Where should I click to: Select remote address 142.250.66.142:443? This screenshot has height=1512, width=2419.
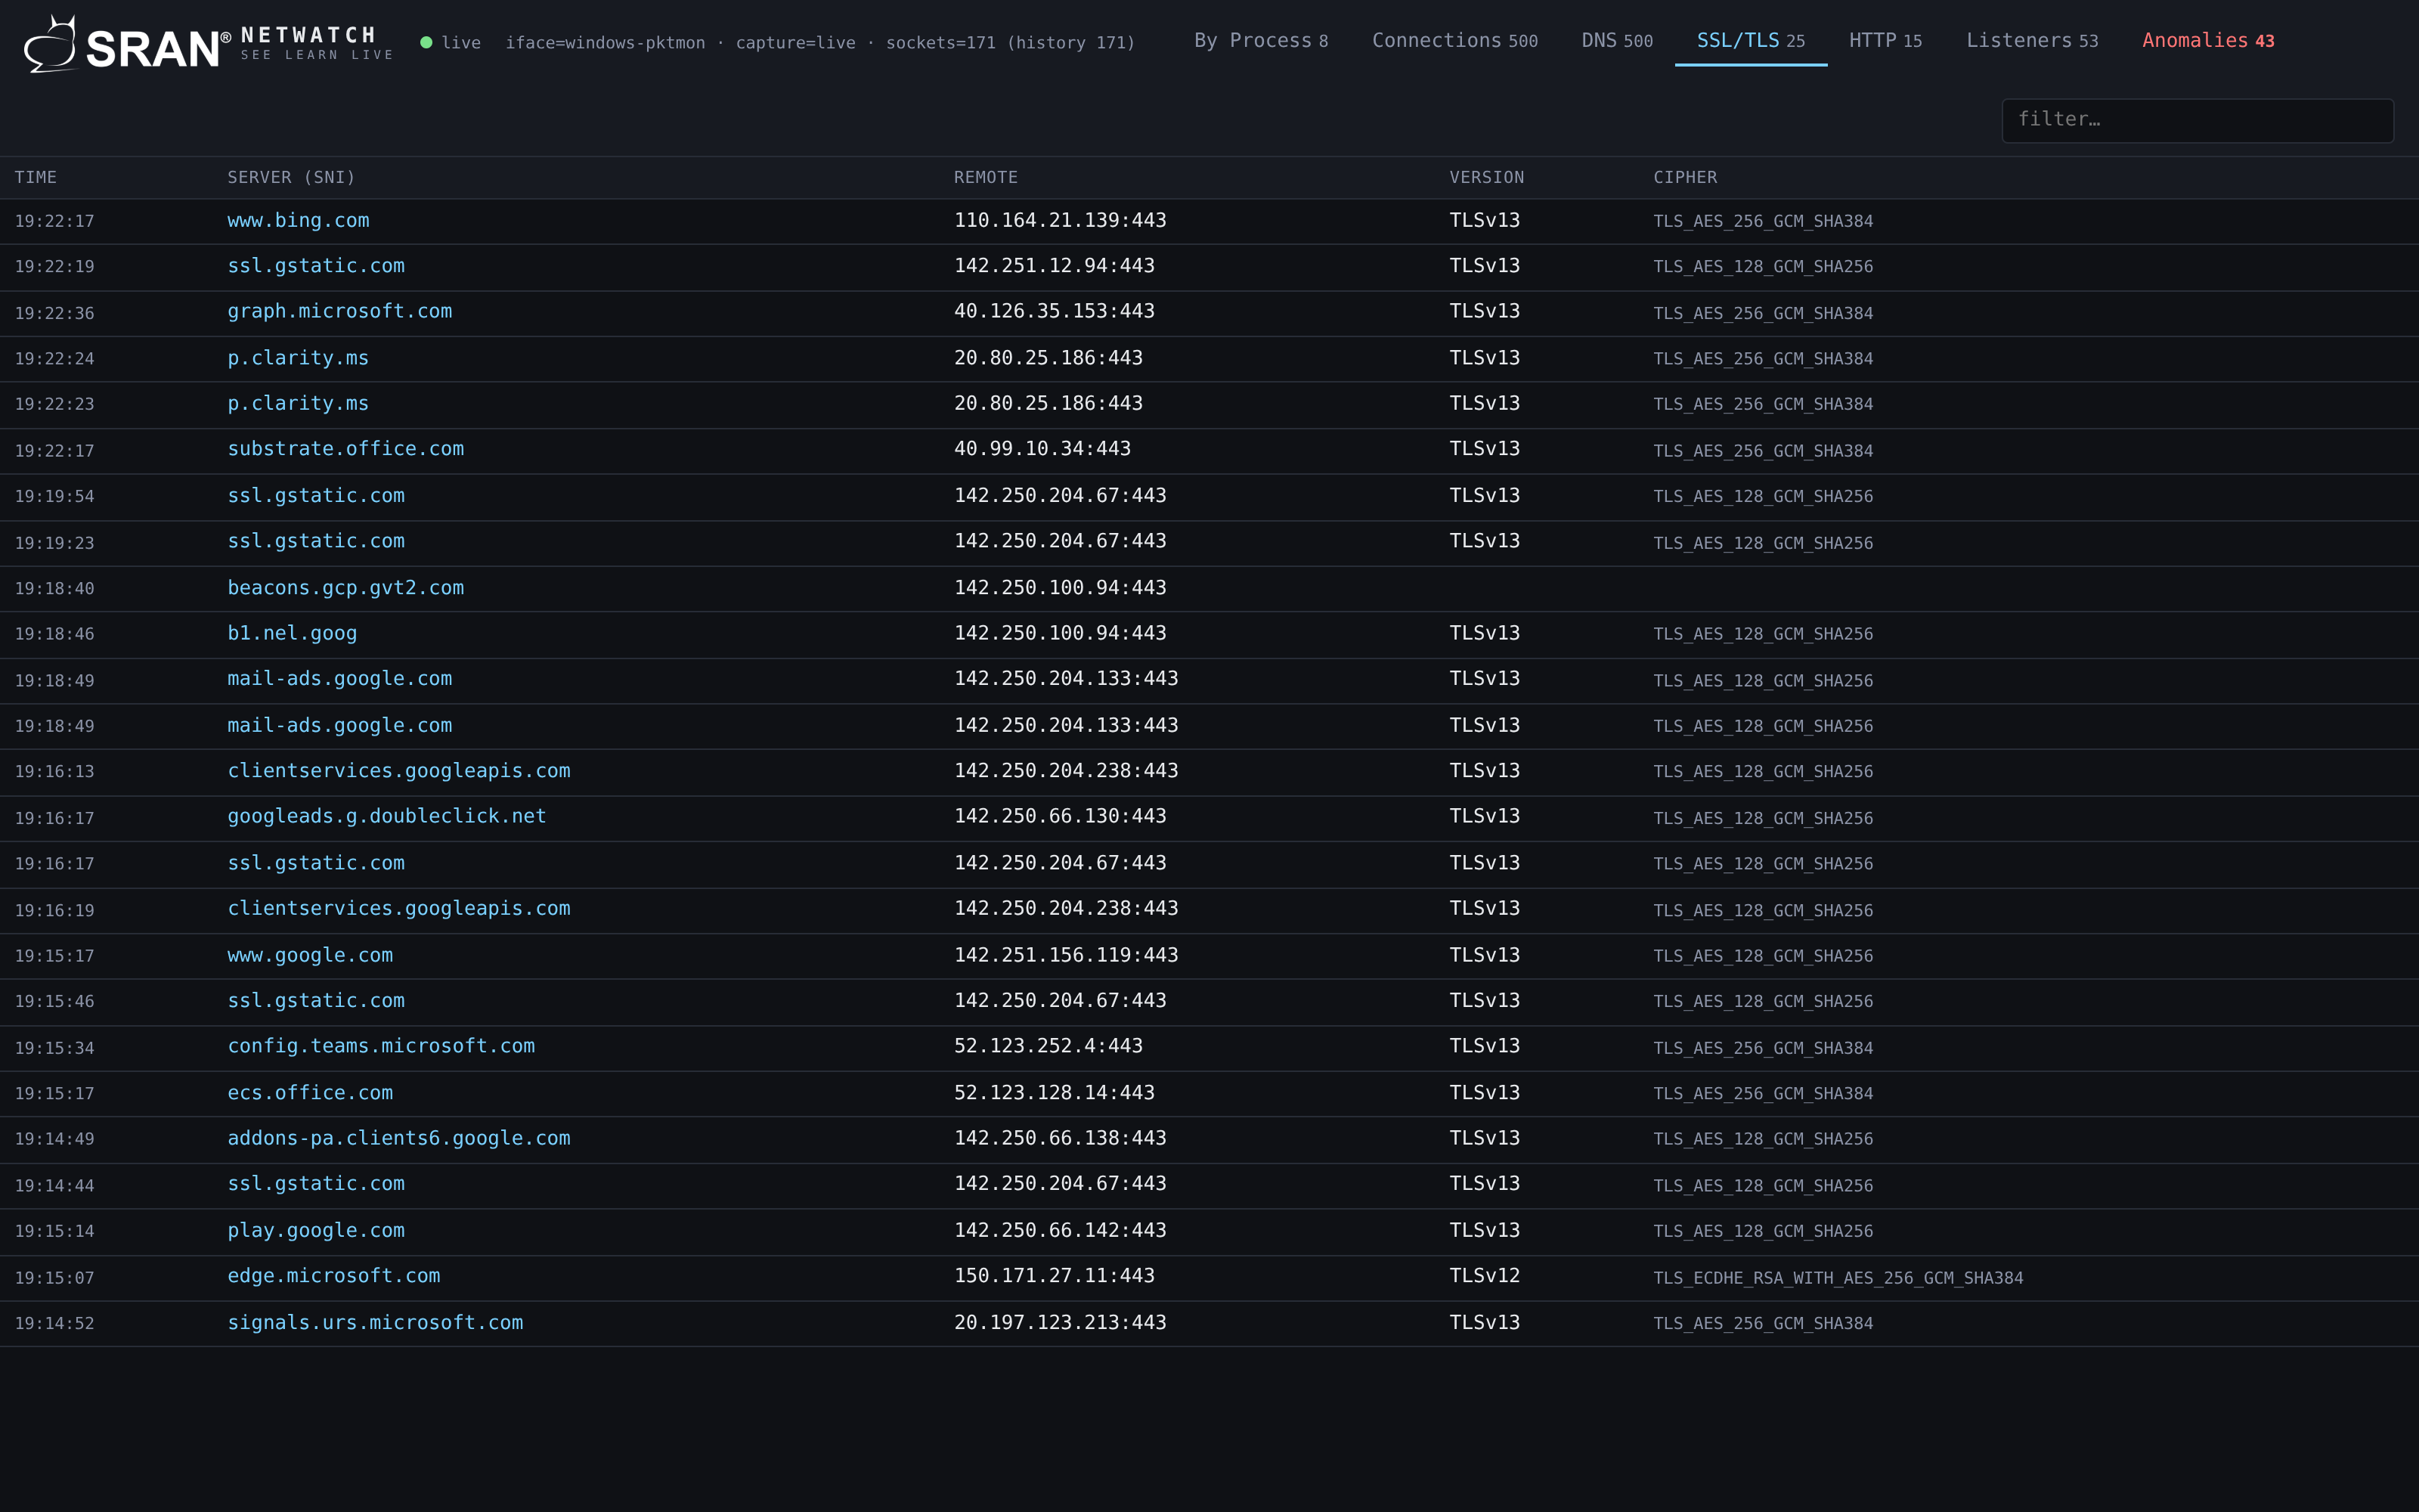[1060, 1231]
